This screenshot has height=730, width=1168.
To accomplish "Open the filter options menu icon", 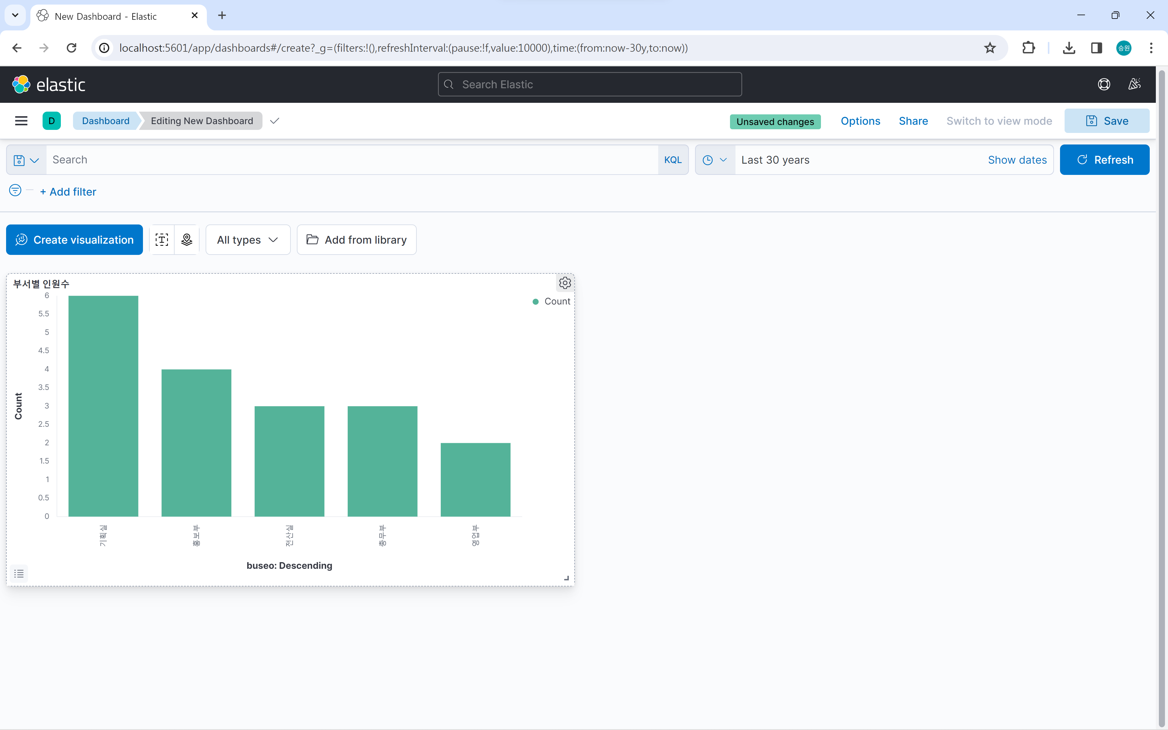I will [16, 191].
